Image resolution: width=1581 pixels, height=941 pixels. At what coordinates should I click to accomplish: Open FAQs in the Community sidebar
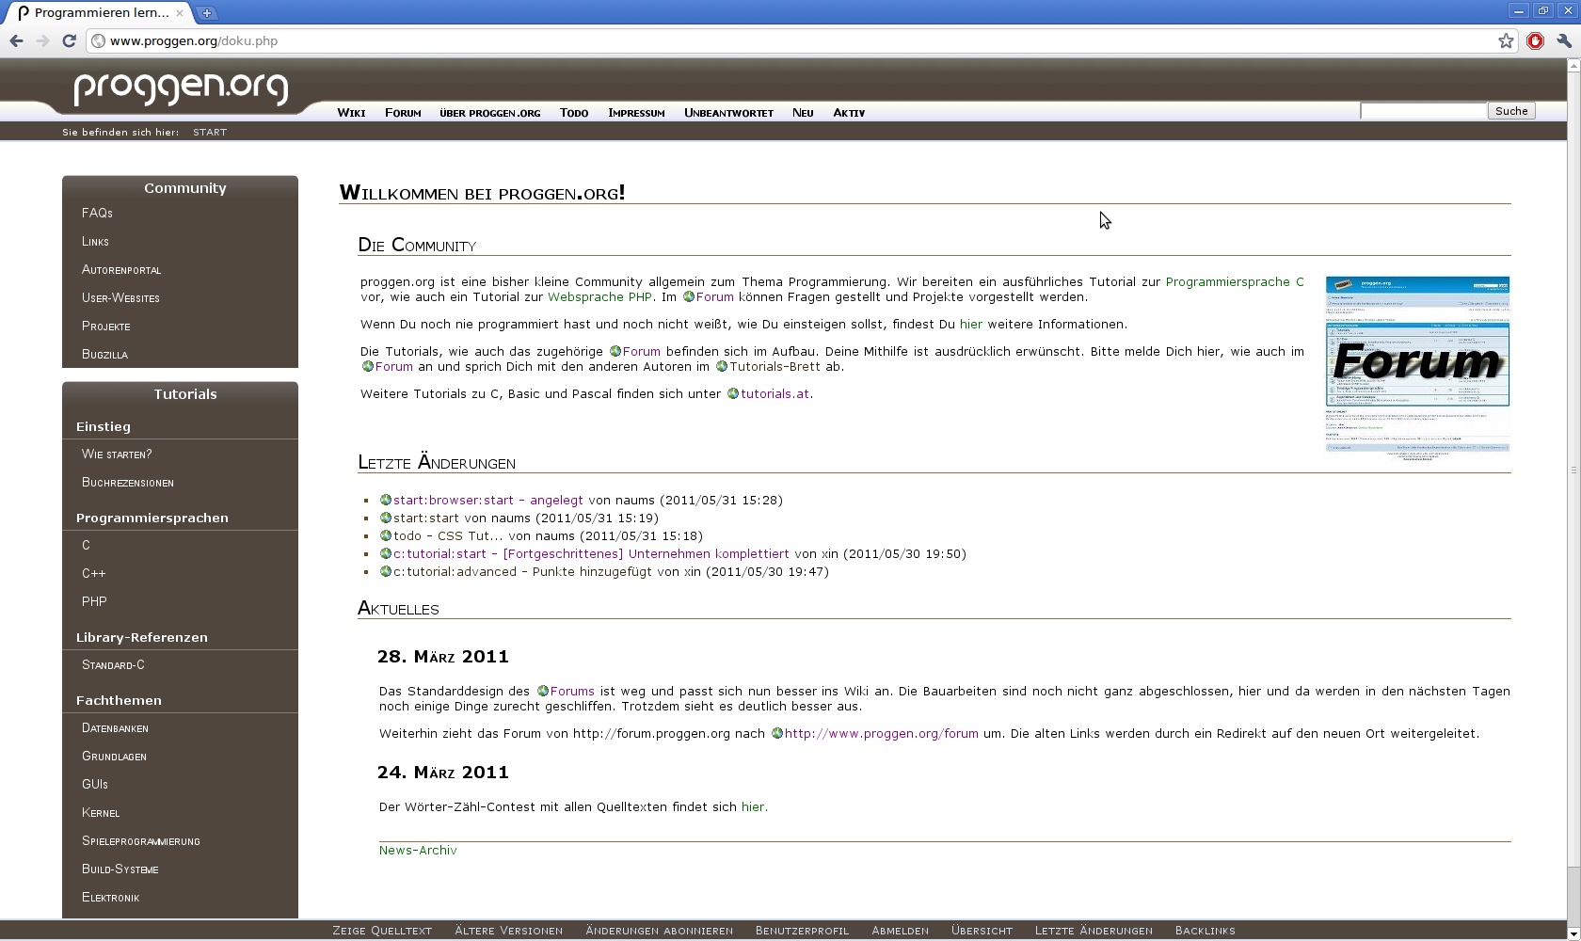pyautogui.click(x=97, y=214)
